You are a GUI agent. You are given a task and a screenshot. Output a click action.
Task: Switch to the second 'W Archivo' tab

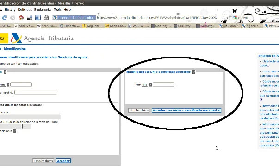pos(47,26)
